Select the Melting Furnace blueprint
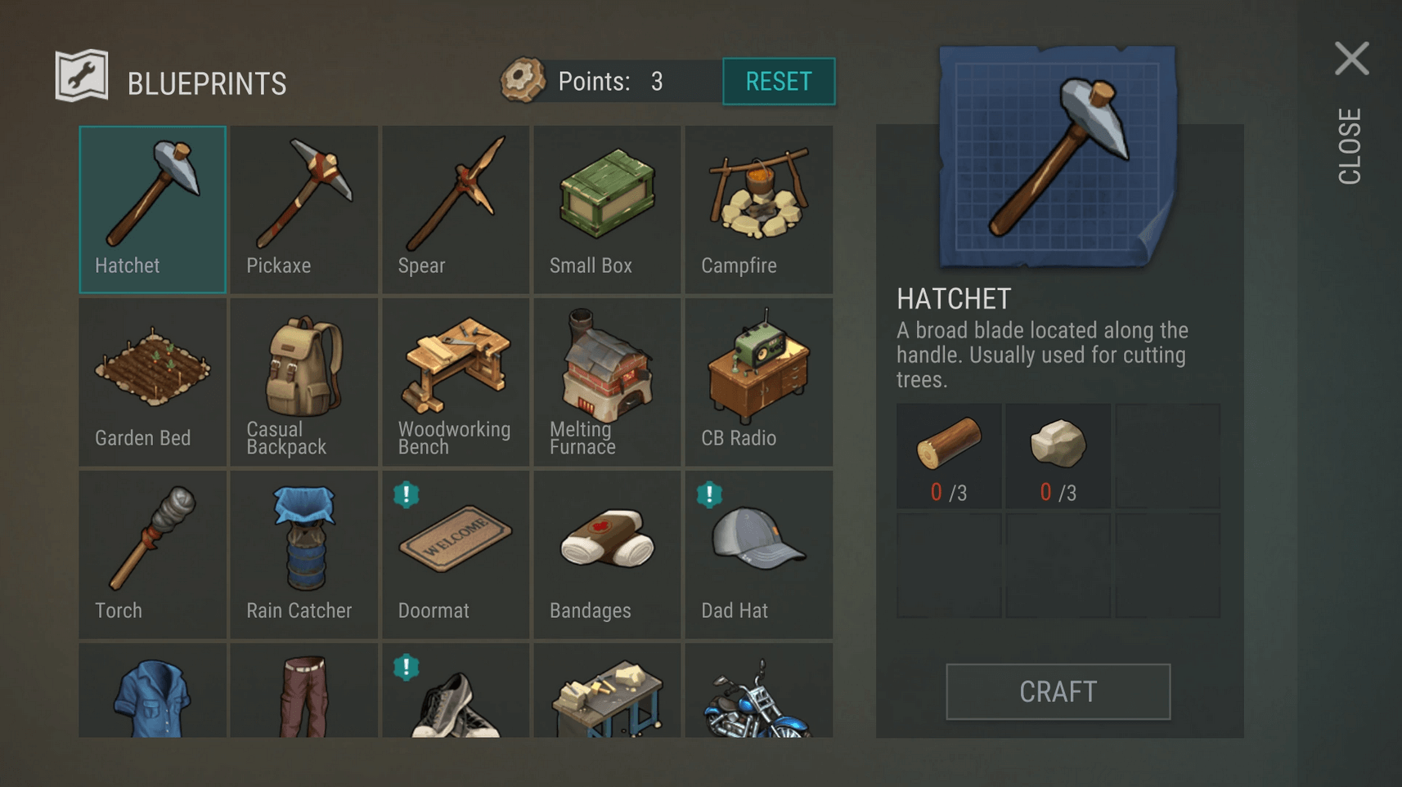Viewport: 1402px width, 787px height. pos(607,382)
